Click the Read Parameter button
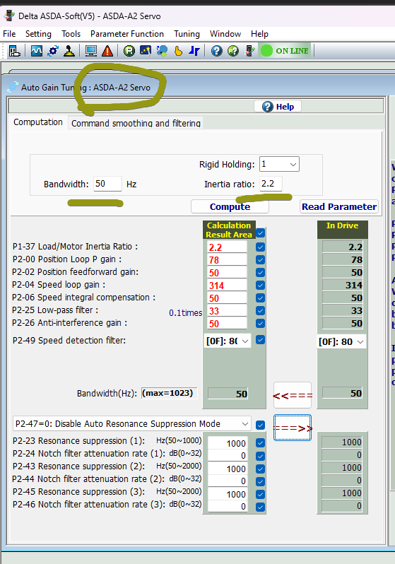 pyautogui.click(x=339, y=206)
